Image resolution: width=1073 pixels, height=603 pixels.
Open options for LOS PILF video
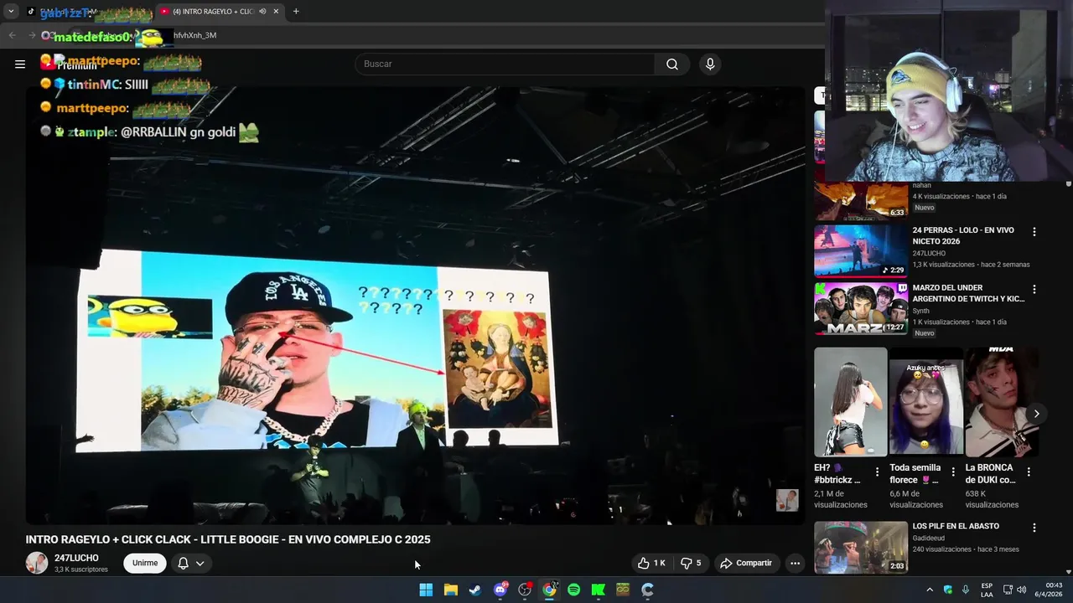1034,528
